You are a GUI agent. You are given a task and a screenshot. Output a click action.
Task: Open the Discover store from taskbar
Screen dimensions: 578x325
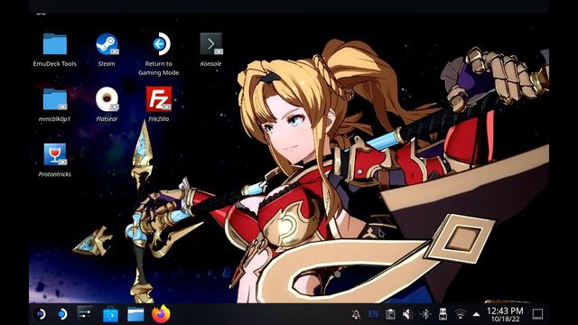[110, 314]
